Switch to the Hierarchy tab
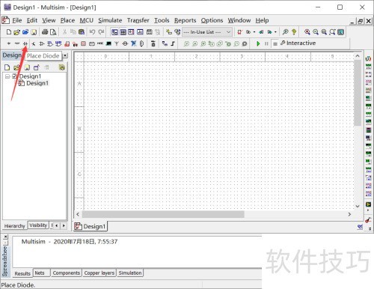 [x=14, y=226]
